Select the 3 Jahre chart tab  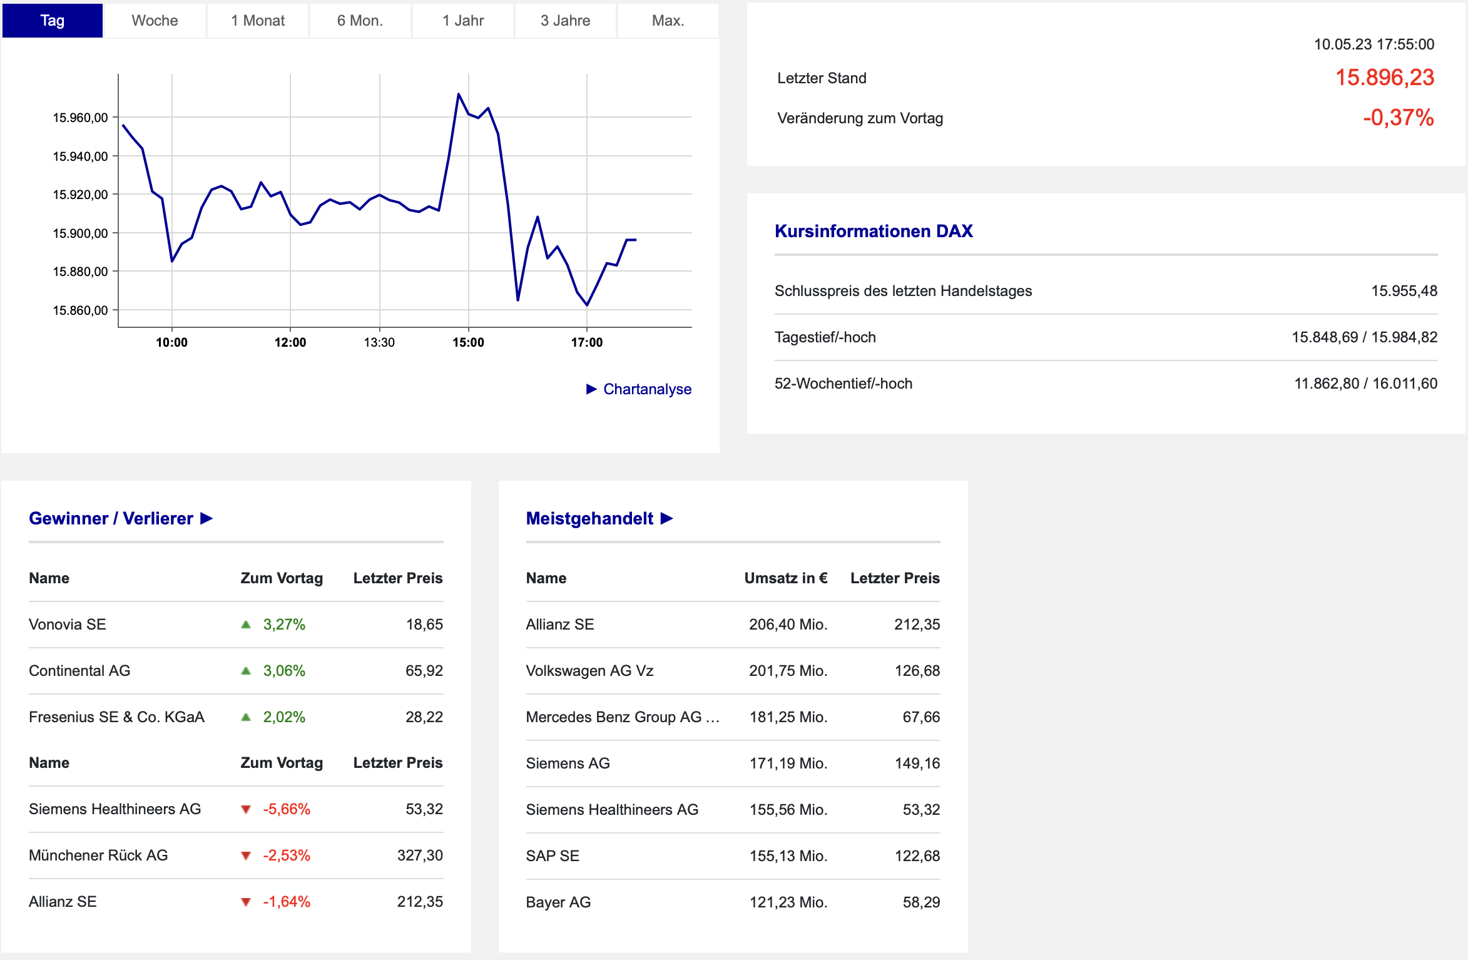[x=565, y=21]
